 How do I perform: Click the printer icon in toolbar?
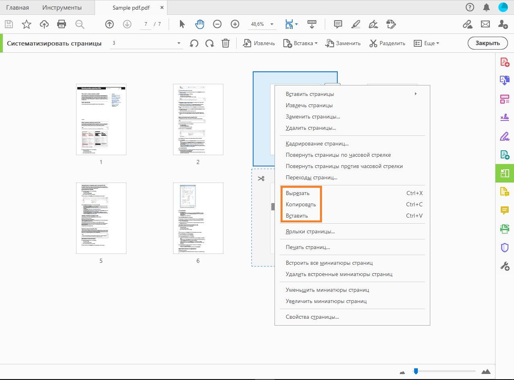pyautogui.click(x=62, y=24)
